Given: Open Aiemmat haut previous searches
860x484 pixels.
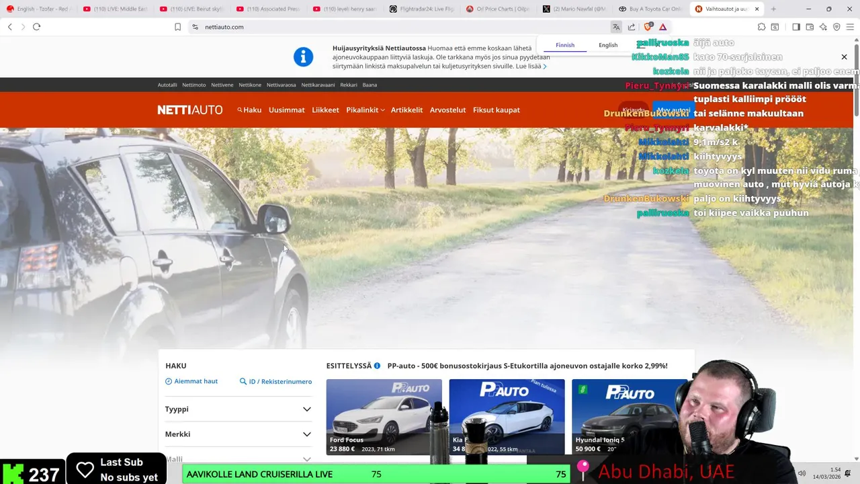Looking at the screenshot, I should pyautogui.click(x=191, y=381).
